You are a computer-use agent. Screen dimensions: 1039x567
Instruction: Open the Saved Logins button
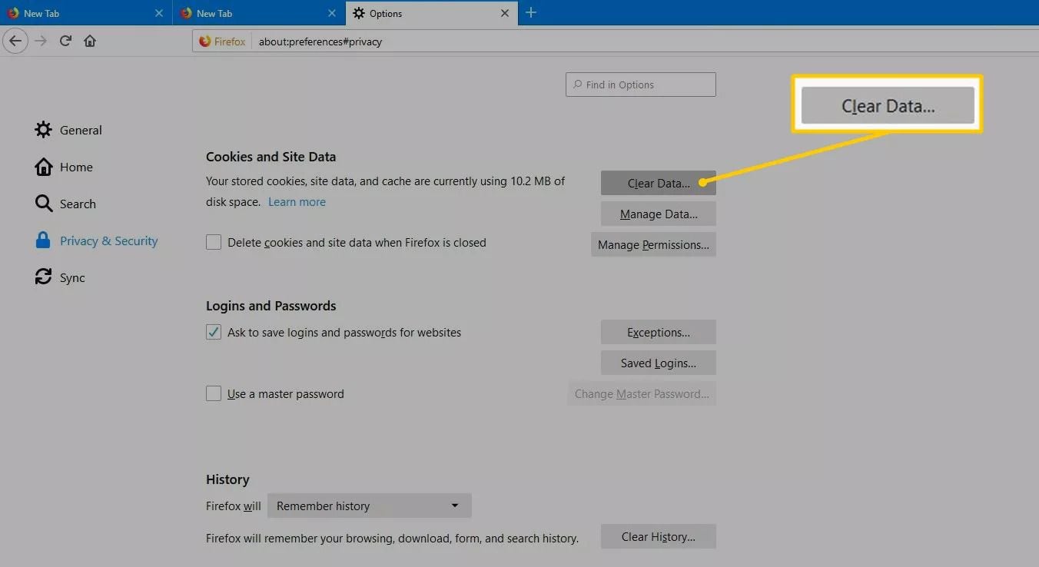658,363
